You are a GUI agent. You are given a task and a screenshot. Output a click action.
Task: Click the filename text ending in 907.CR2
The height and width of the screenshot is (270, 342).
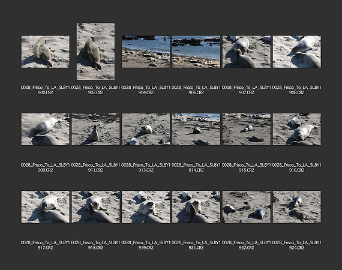coord(247,90)
